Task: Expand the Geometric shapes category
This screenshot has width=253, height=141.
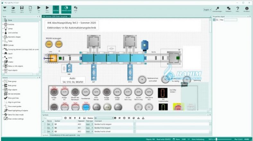Action: (3, 37)
